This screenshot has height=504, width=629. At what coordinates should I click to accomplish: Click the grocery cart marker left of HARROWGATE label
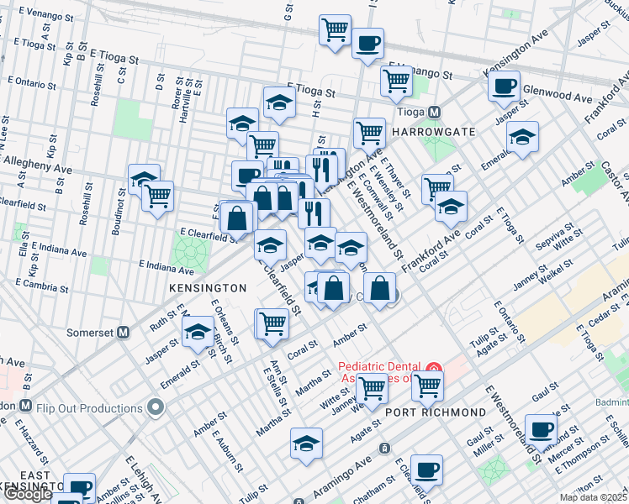pos(369,133)
